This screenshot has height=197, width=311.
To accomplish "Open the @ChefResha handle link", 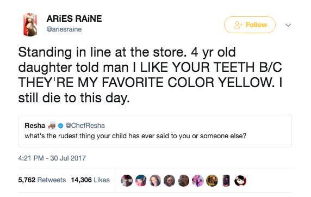I will tap(85, 126).
